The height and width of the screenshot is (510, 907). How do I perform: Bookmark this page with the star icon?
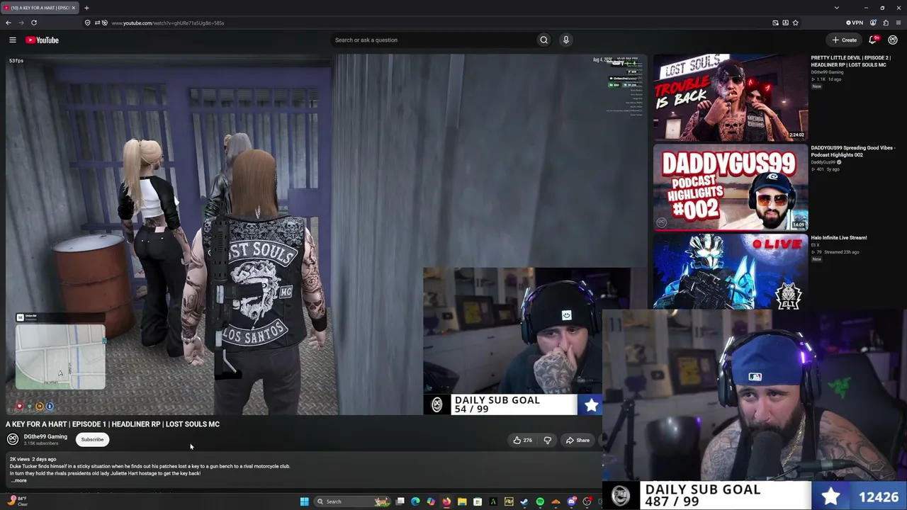796,23
